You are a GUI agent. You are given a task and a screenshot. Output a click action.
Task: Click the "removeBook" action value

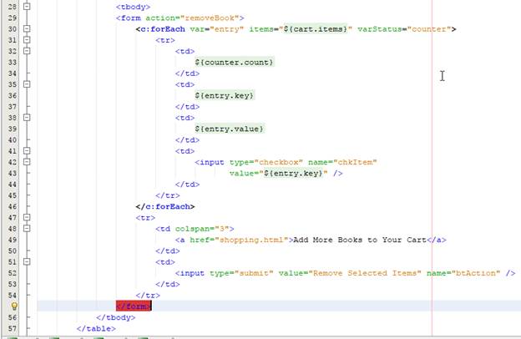tap(210, 18)
